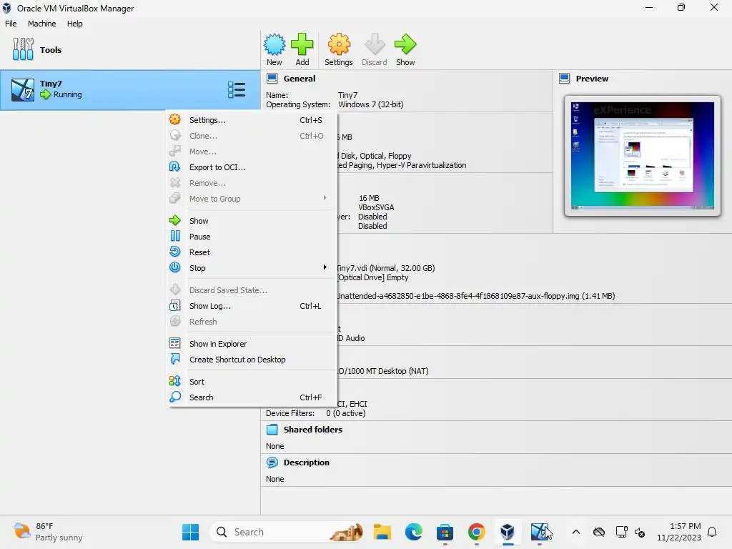The image size is (732, 549).
Task: Open the Tiny7 machine list-menu icon
Action: (236, 89)
